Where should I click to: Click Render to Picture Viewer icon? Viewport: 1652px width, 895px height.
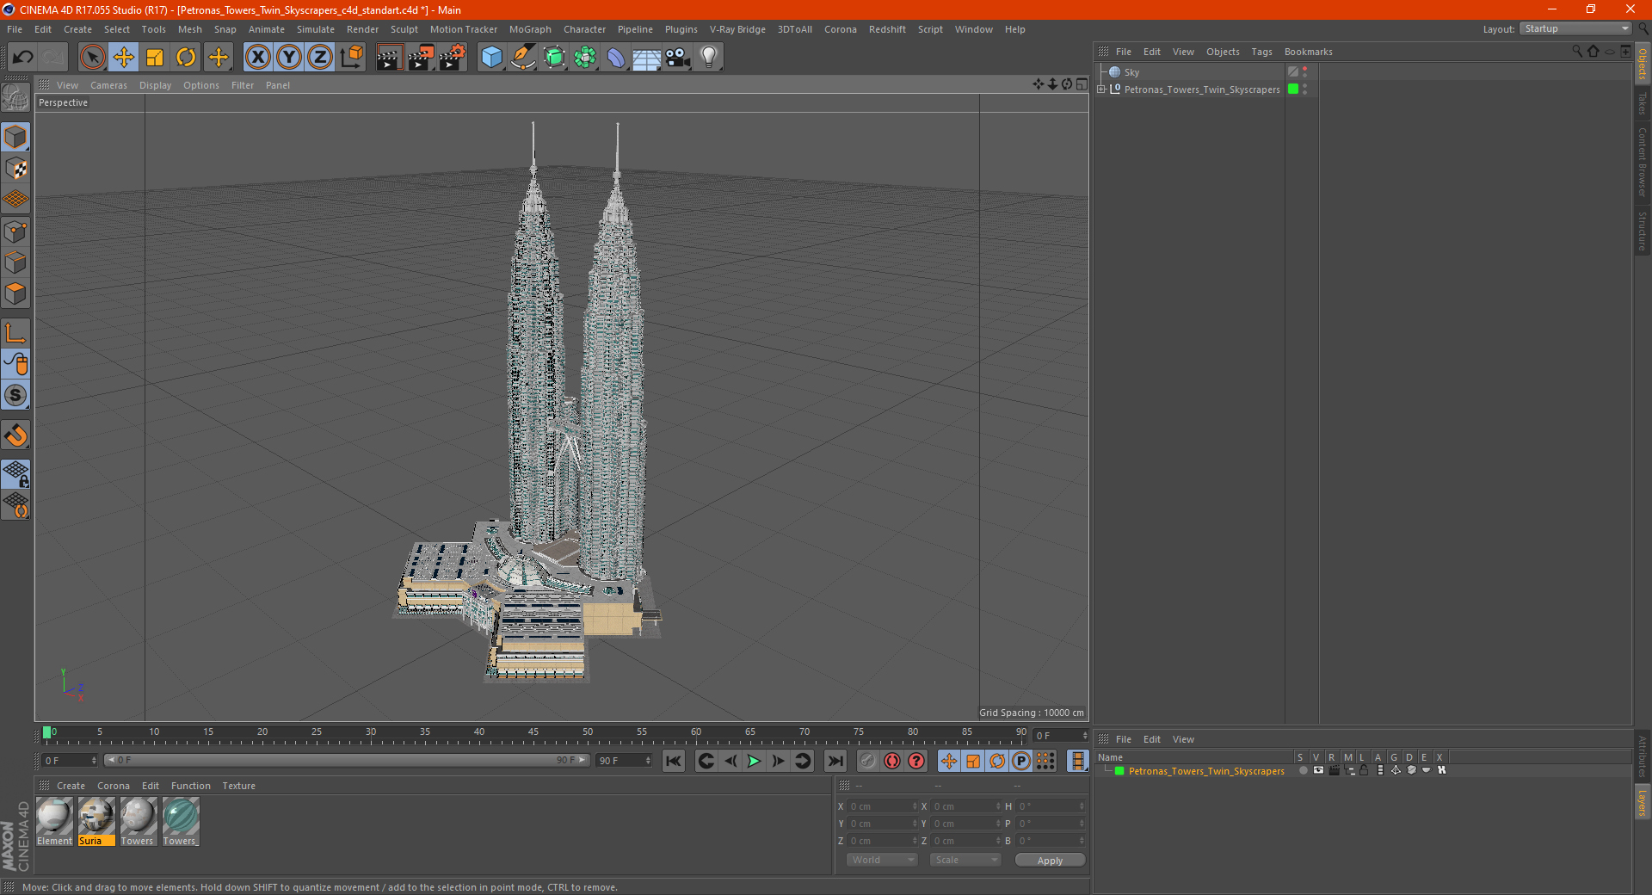[x=421, y=58]
